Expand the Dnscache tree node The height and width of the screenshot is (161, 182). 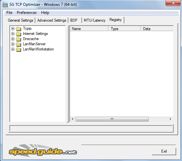tap(13, 39)
